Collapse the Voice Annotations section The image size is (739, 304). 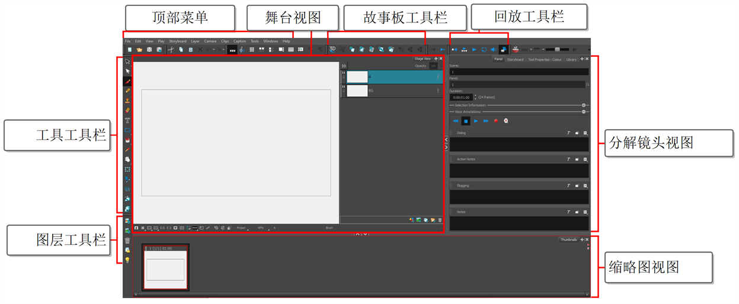click(584, 111)
